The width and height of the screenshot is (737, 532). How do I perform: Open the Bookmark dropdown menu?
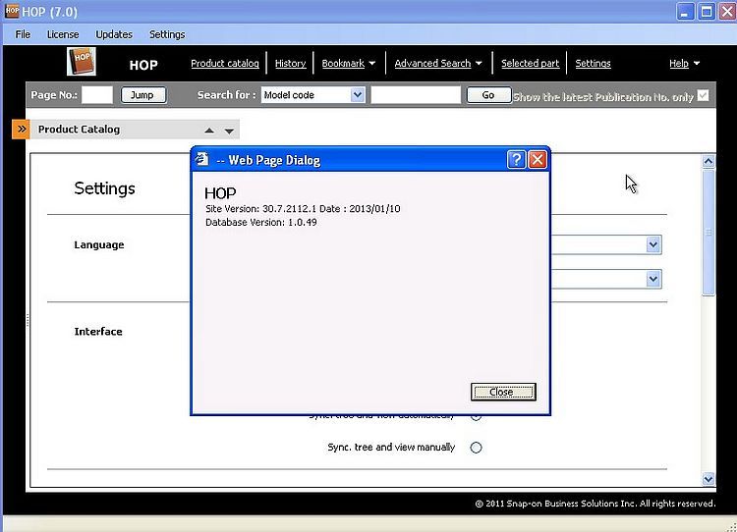coord(348,64)
